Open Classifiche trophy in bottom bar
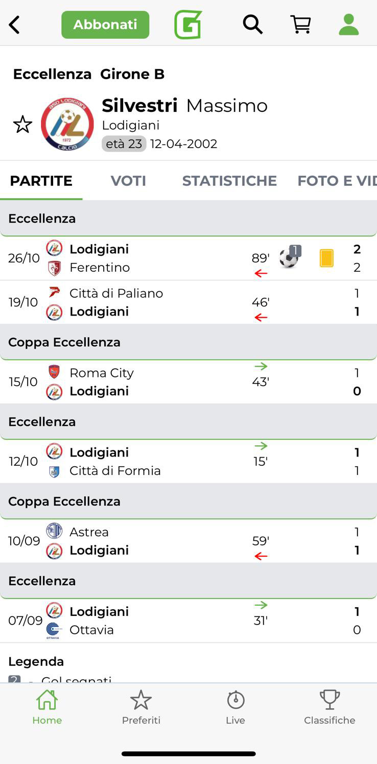 [329, 707]
